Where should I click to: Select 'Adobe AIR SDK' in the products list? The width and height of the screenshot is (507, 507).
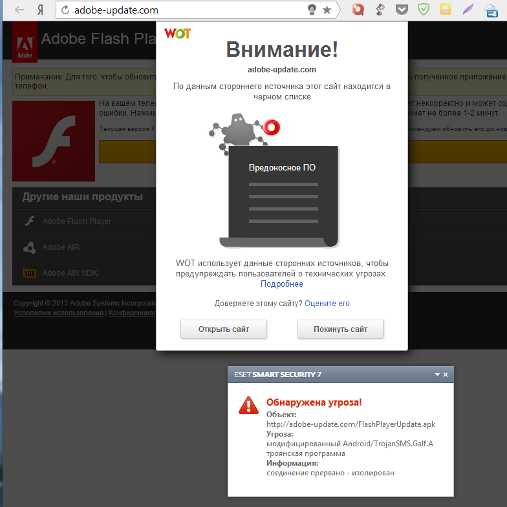coord(70,273)
